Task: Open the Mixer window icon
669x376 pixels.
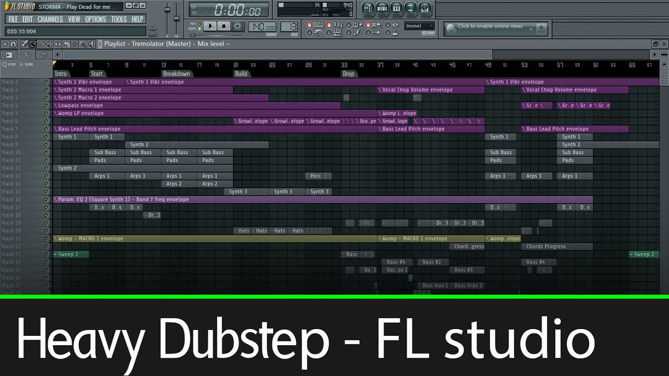Action: [x=425, y=9]
